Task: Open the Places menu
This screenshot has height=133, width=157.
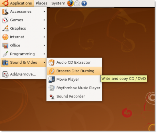Action: (x=42, y=3)
